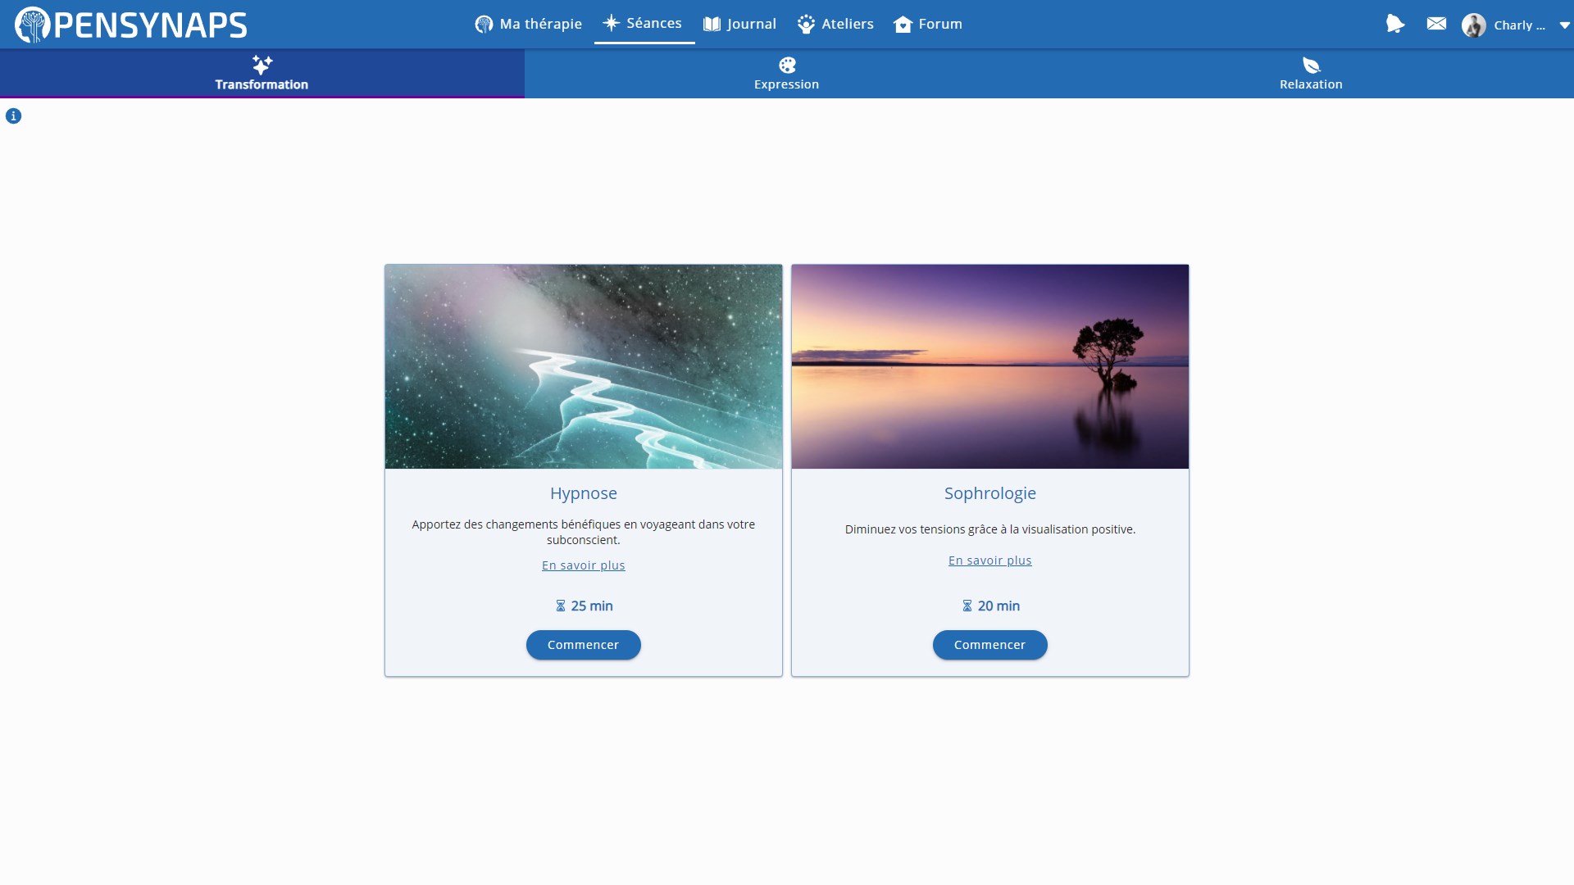Expand the user account dropdown arrow
1574x885 pixels.
click(x=1564, y=25)
